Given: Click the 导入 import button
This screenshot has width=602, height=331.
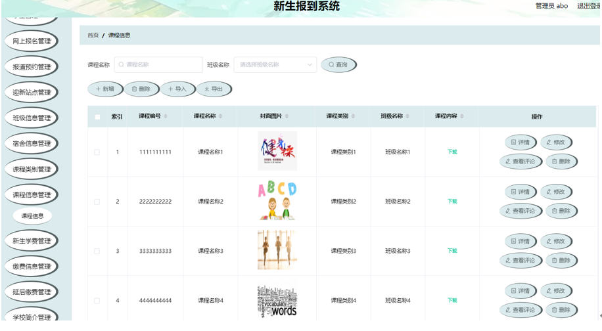Looking at the screenshot, I should pyautogui.click(x=177, y=89).
